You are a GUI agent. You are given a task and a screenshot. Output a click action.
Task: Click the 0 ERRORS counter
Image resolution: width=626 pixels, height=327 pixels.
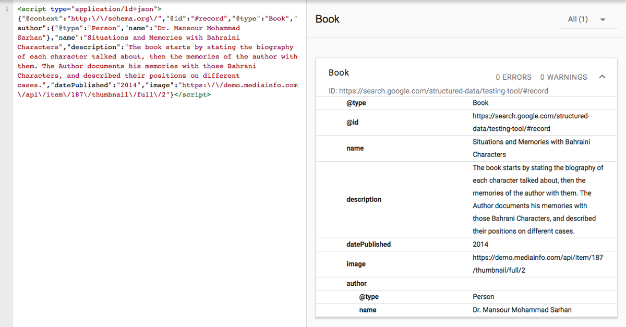[x=513, y=77]
